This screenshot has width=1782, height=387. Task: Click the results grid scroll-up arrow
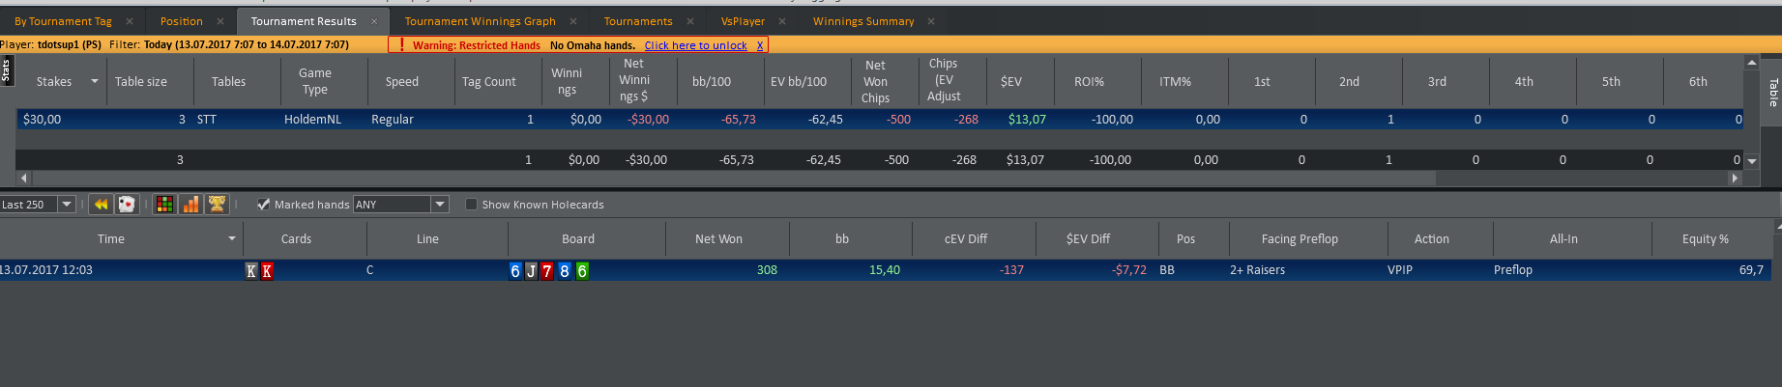tap(1752, 63)
